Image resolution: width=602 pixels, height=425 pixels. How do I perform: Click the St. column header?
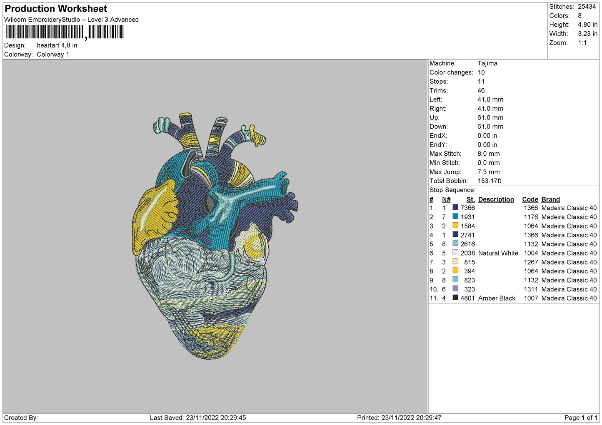coord(471,199)
